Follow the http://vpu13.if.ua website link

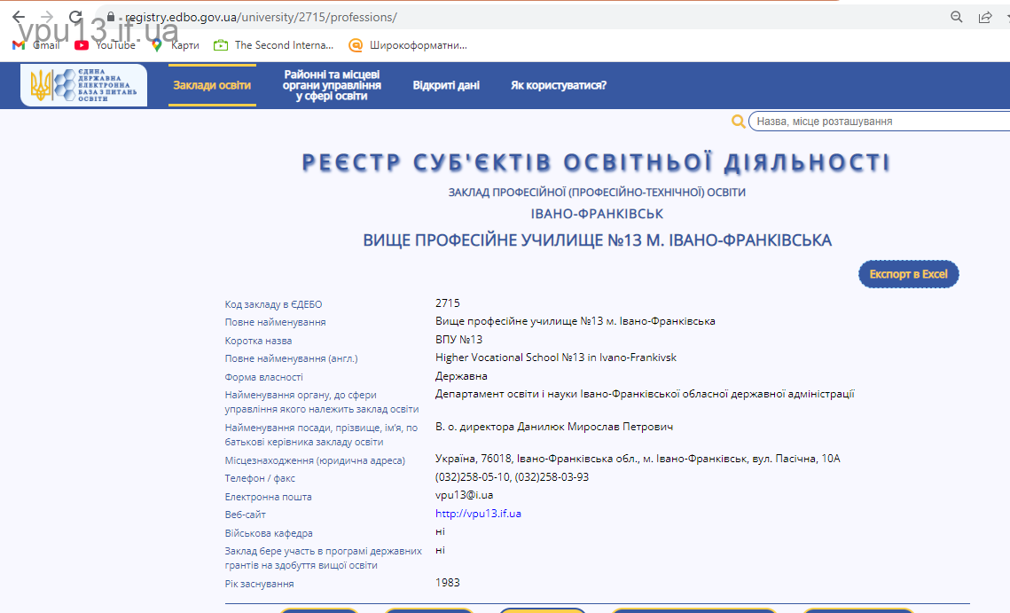478,514
